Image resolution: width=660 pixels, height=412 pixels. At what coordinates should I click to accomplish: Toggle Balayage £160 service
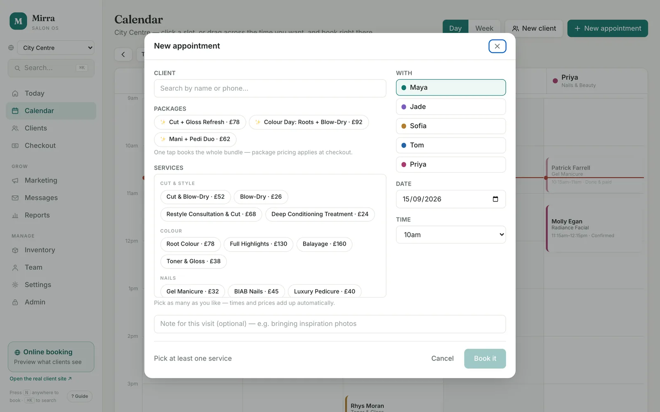click(324, 244)
